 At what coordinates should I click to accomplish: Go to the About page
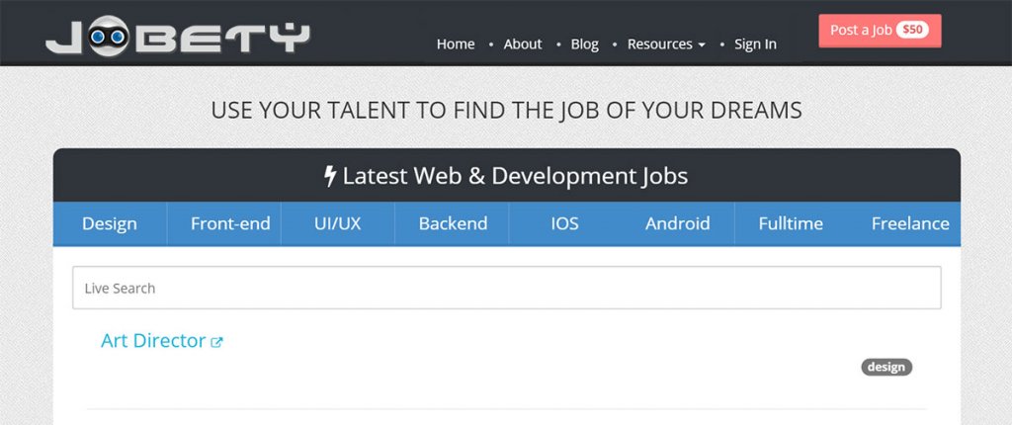[523, 44]
